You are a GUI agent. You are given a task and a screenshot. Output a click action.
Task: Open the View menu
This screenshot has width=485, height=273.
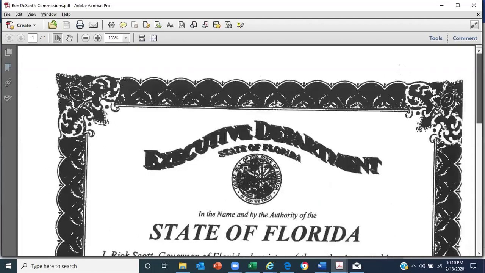31,14
